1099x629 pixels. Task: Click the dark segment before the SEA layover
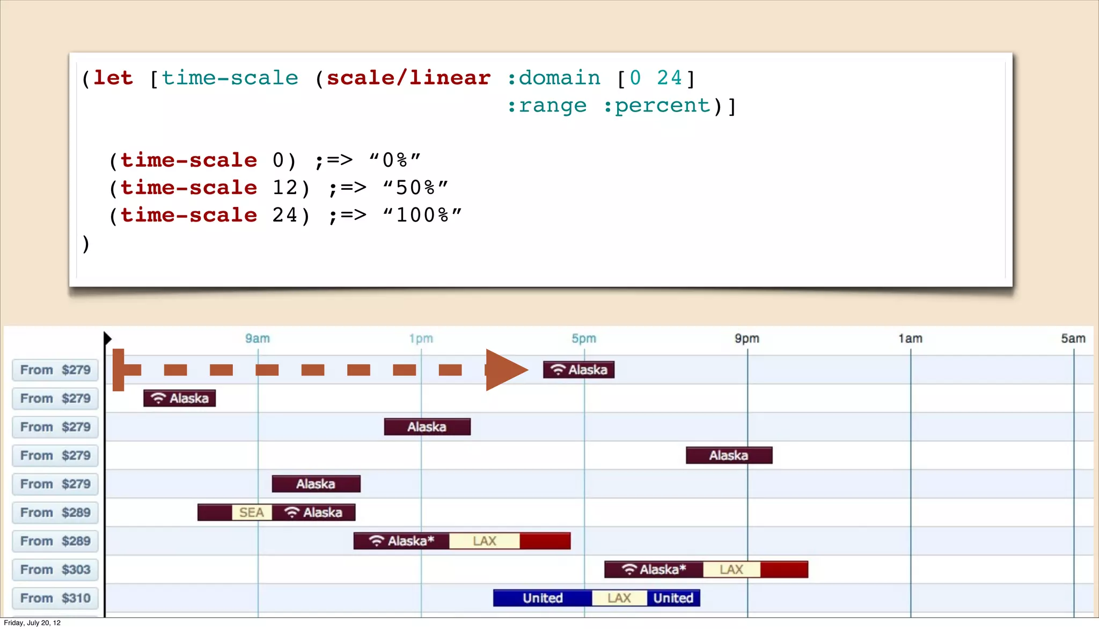coord(215,513)
